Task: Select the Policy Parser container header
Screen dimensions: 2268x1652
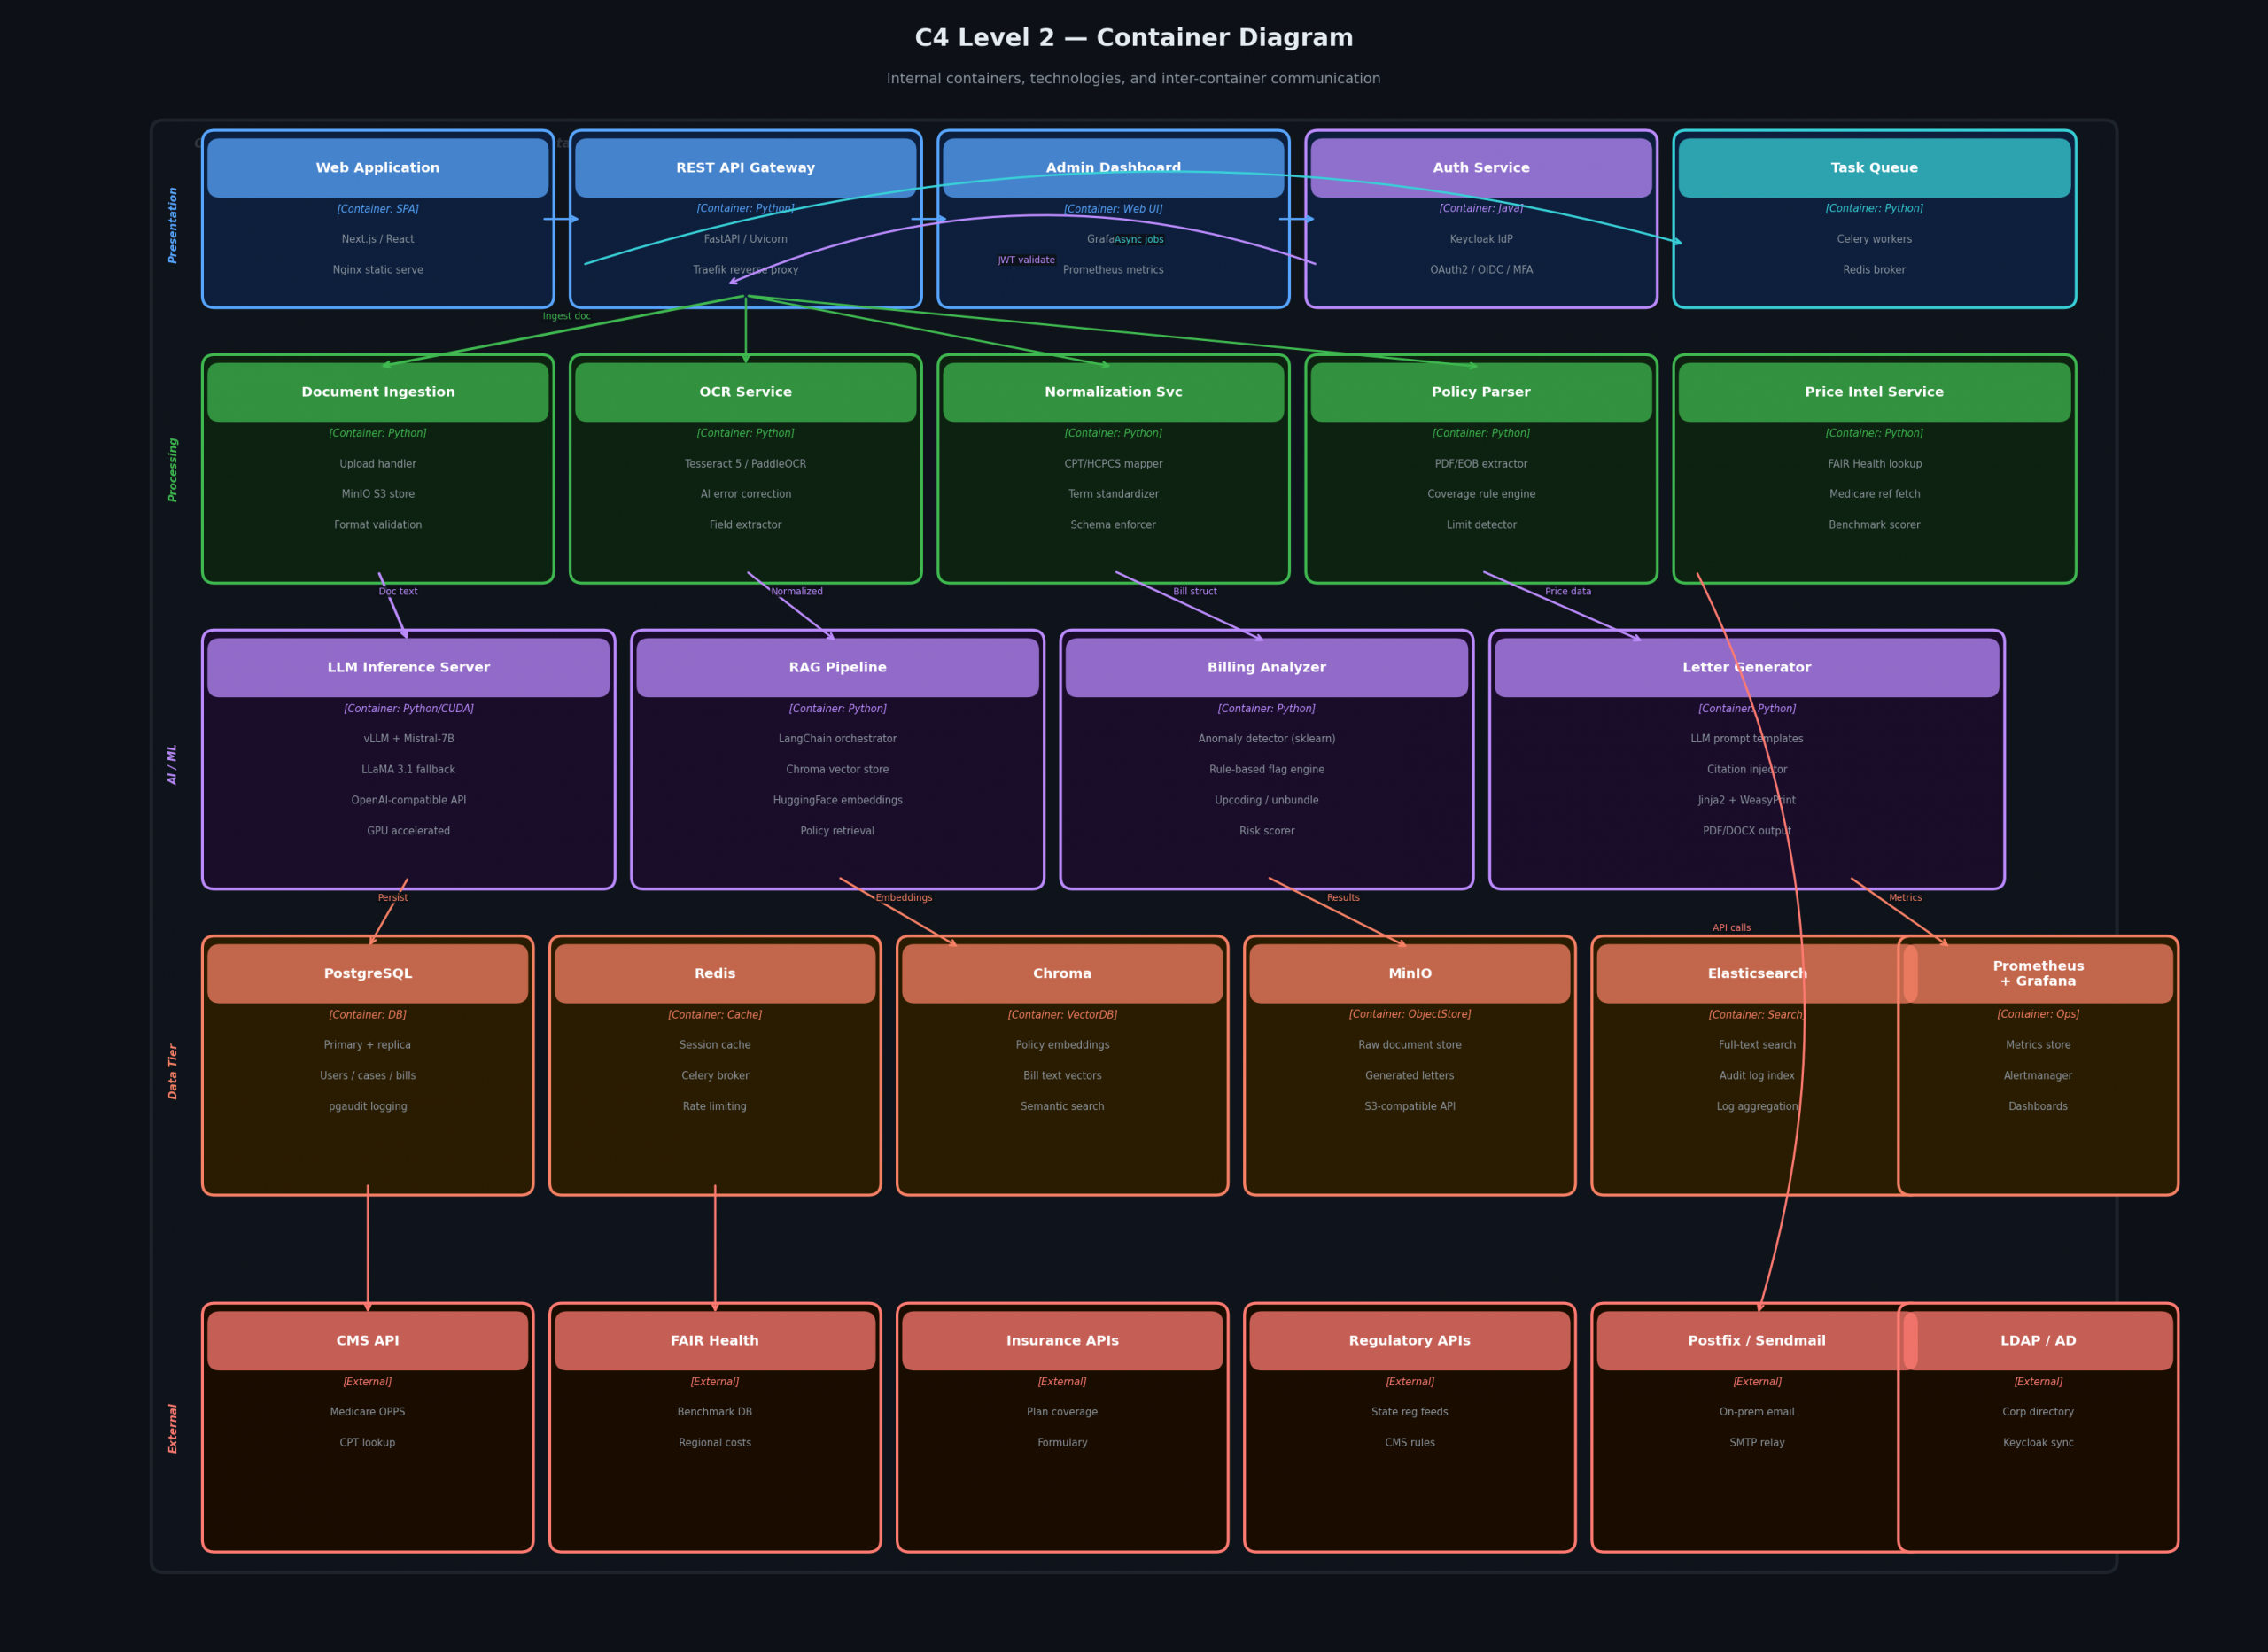Action: [x=1480, y=392]
